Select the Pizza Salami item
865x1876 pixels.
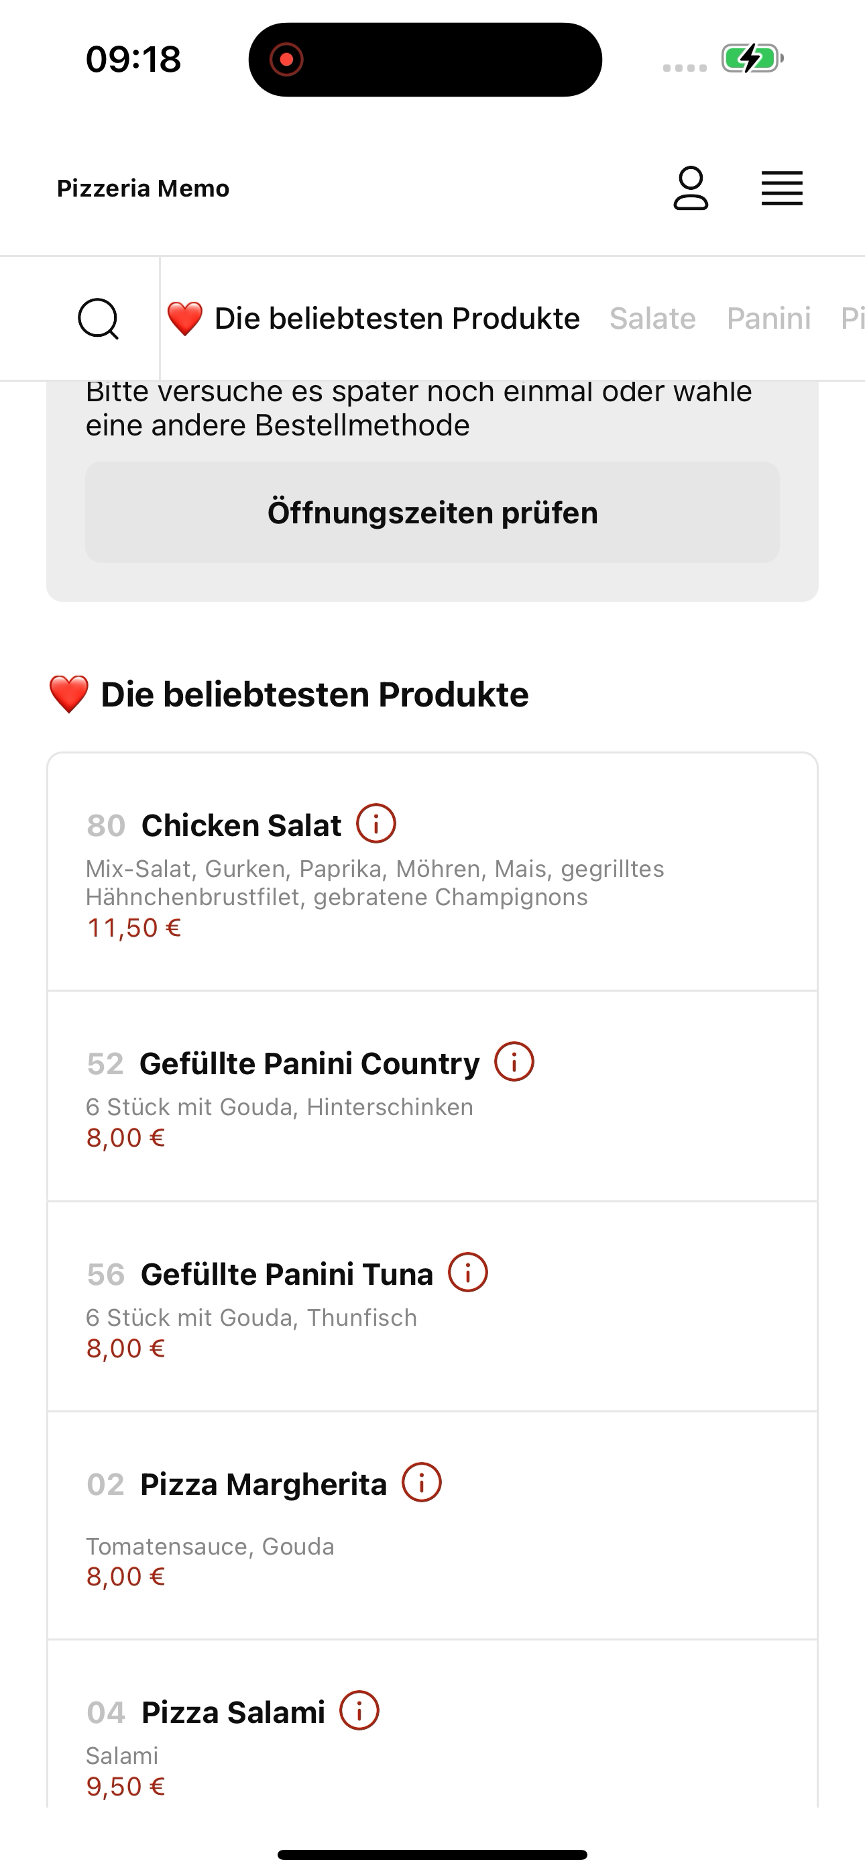[x=432, y=1724]
